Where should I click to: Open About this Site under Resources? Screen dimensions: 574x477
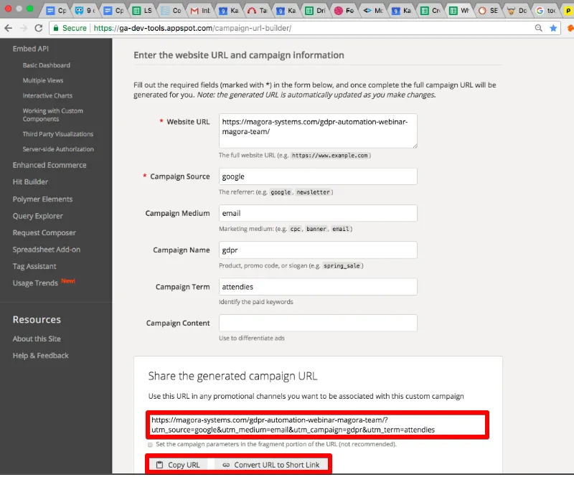37,339
